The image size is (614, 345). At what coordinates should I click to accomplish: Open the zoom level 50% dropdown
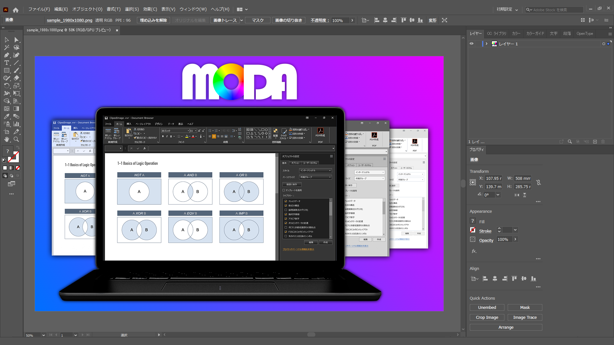[x=43, y=335]
